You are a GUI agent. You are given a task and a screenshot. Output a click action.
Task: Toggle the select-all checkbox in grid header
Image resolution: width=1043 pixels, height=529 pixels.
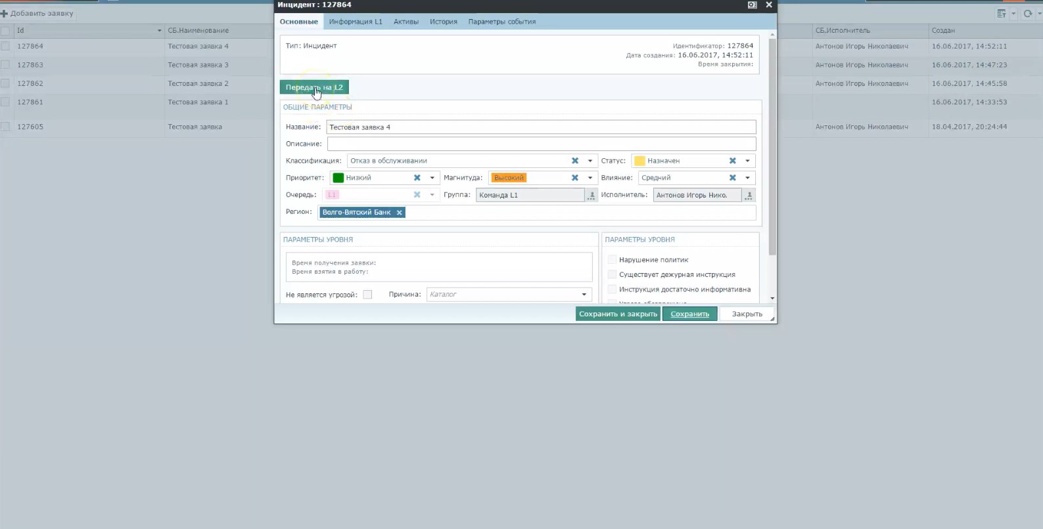tap(5, 31)
